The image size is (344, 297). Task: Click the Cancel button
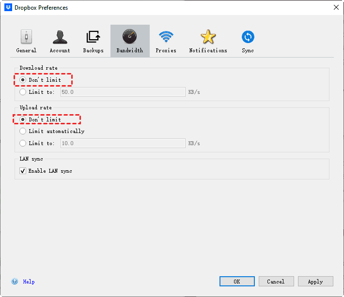pyautogui.click(x=276, y=281)
